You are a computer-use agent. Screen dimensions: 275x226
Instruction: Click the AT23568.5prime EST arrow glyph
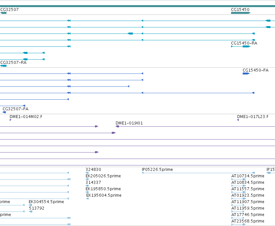pos(238,224)
